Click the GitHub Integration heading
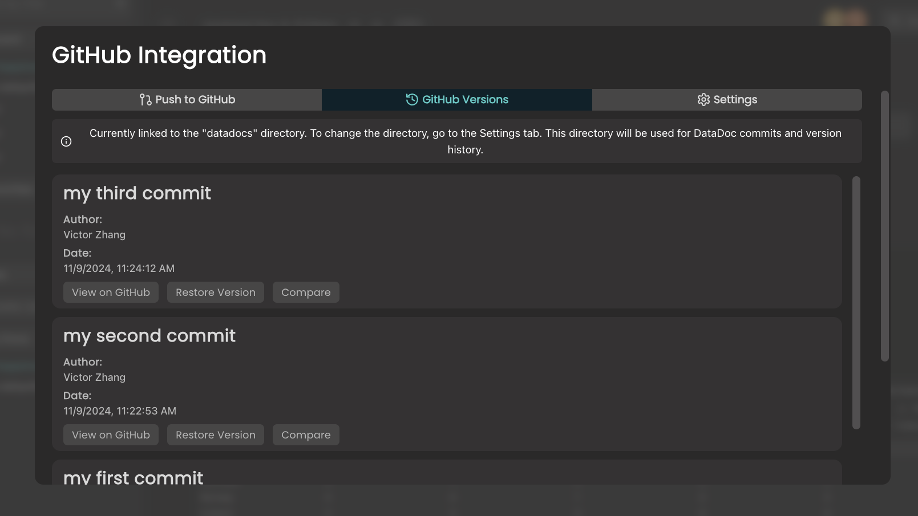The width and height of the screenshot is (918, 516). tap(159, 55)
